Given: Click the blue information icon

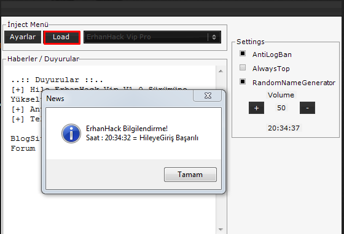Looking at the screenshot, I should 71,134.
